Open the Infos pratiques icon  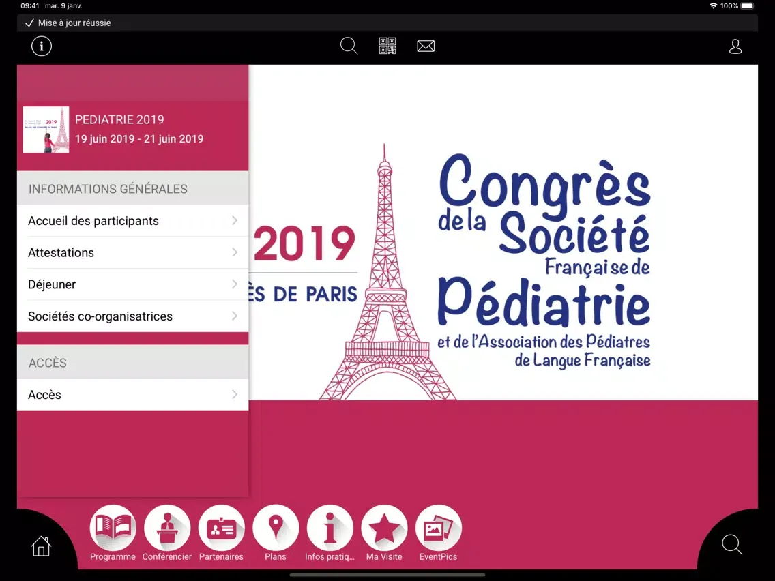click(x=330, y=528)
